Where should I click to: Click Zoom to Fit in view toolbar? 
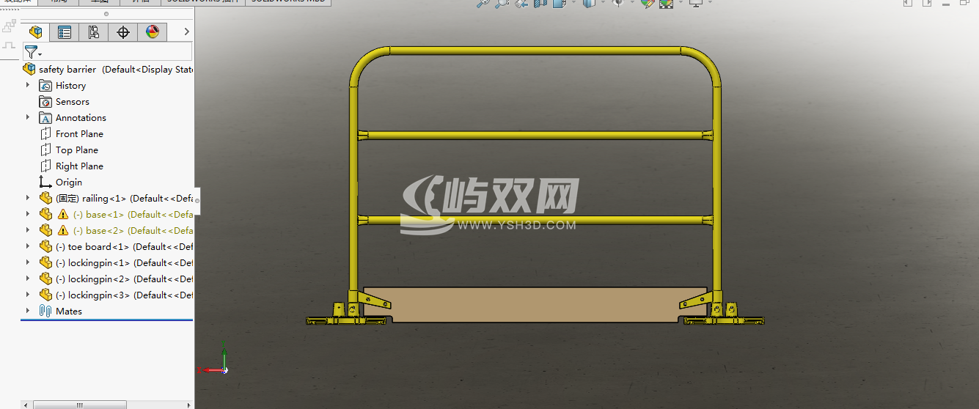tap(483, 4)
